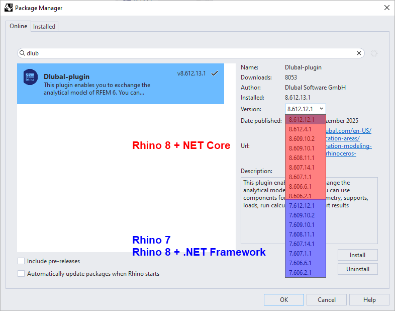Click inside the Description text box
The image size is (395, 311).
[309, 211]
